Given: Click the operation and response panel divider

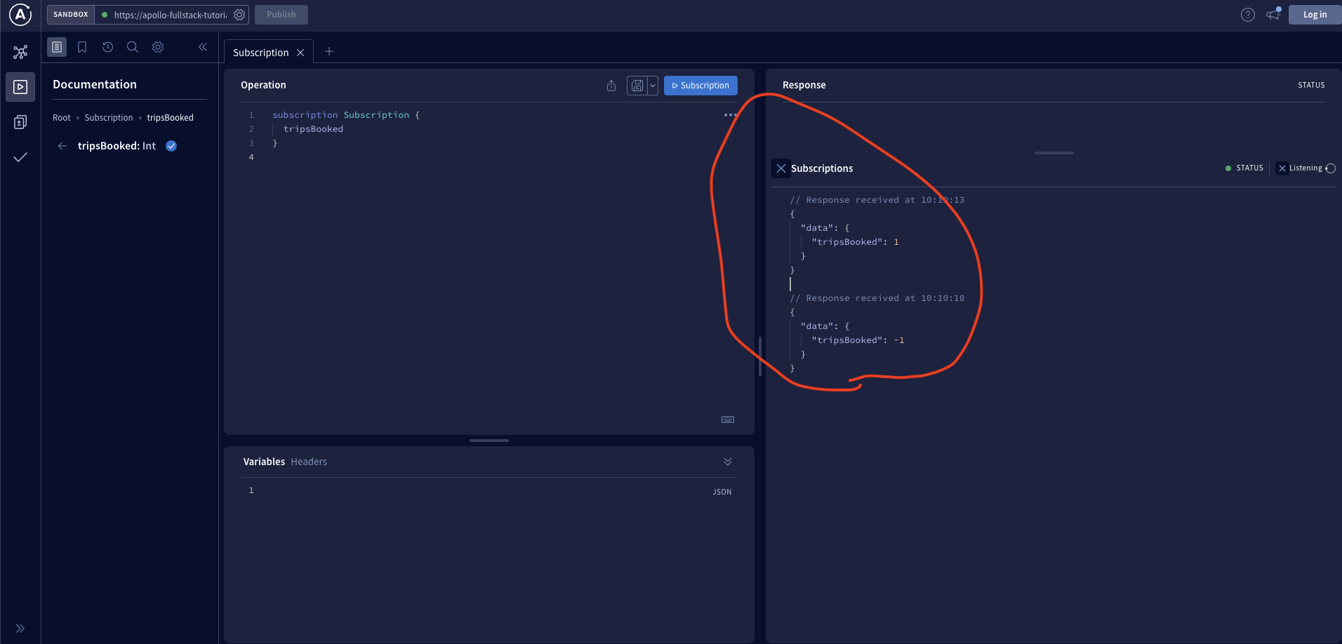Looking at the screenshot, I should (760, 356).
